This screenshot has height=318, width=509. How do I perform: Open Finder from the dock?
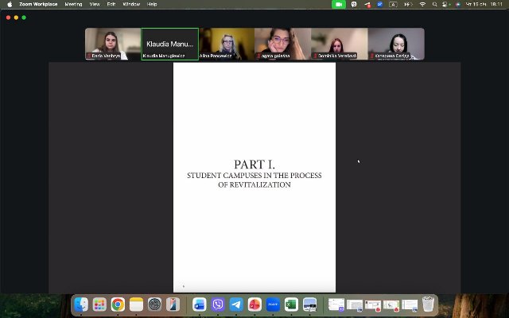click(81, 304)
